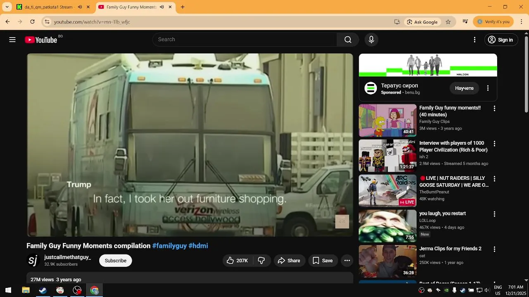Open YouTube settings three-dot menu
This screenshot has height=297, width=529.
tap(474, 40)
